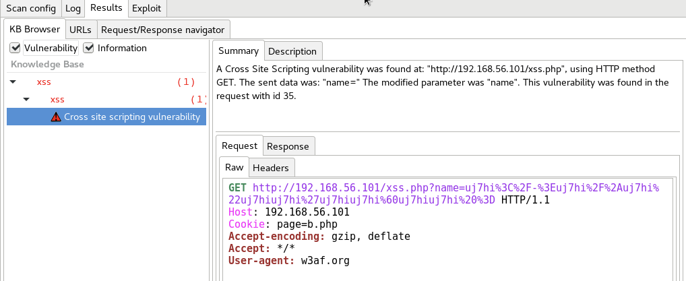Screen dimensions: 686x281
Task: Switch to the Log tab
Action: (73, 8)
